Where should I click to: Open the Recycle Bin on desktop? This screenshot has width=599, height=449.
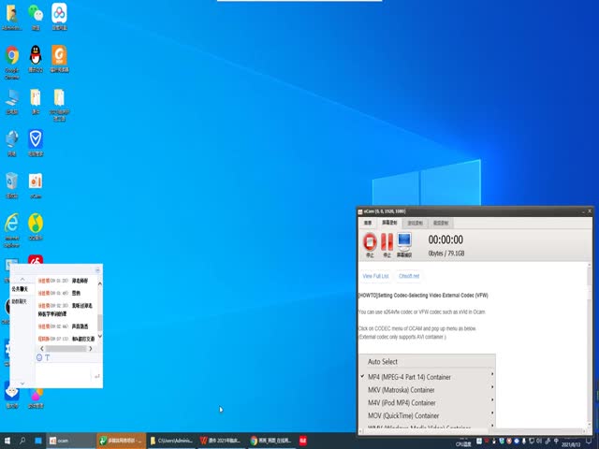(12, 181)
